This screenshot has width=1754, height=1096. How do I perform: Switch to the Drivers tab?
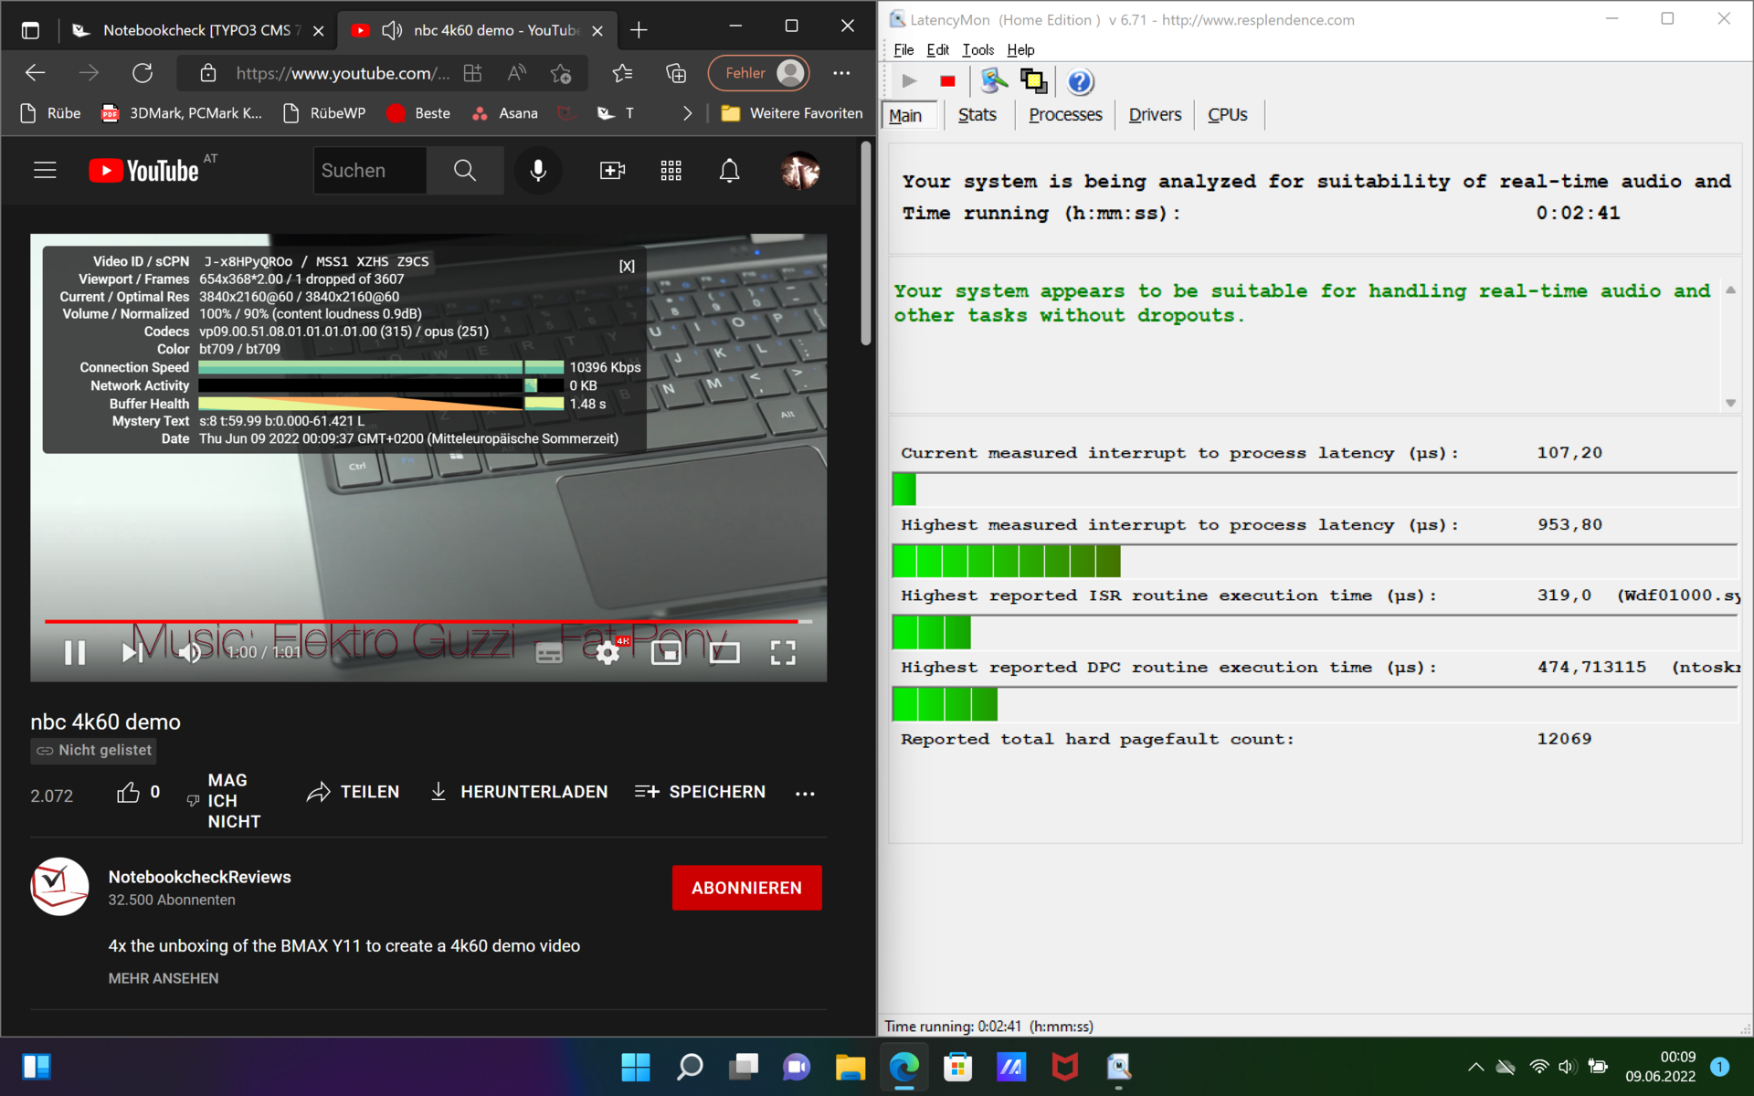(x=1155, y=115)
